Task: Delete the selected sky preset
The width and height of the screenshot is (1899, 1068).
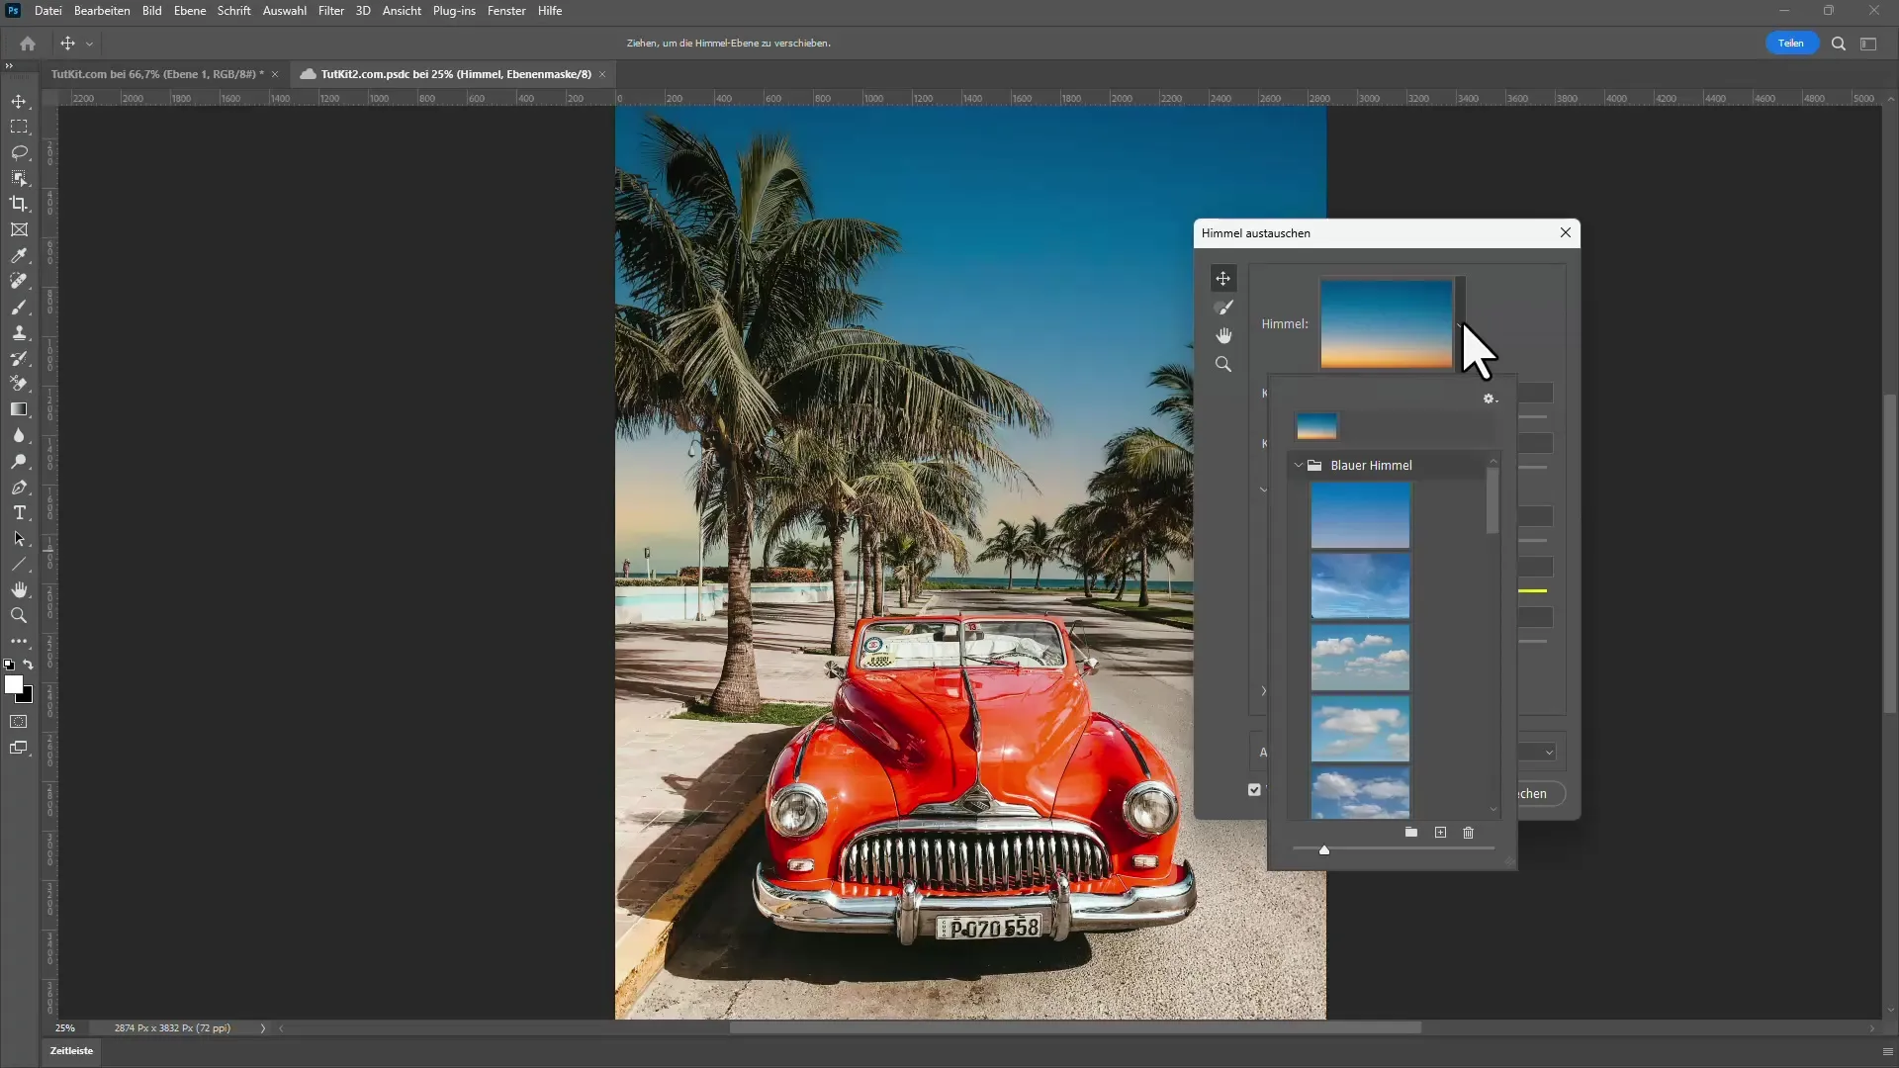Action: [1468, 833]
